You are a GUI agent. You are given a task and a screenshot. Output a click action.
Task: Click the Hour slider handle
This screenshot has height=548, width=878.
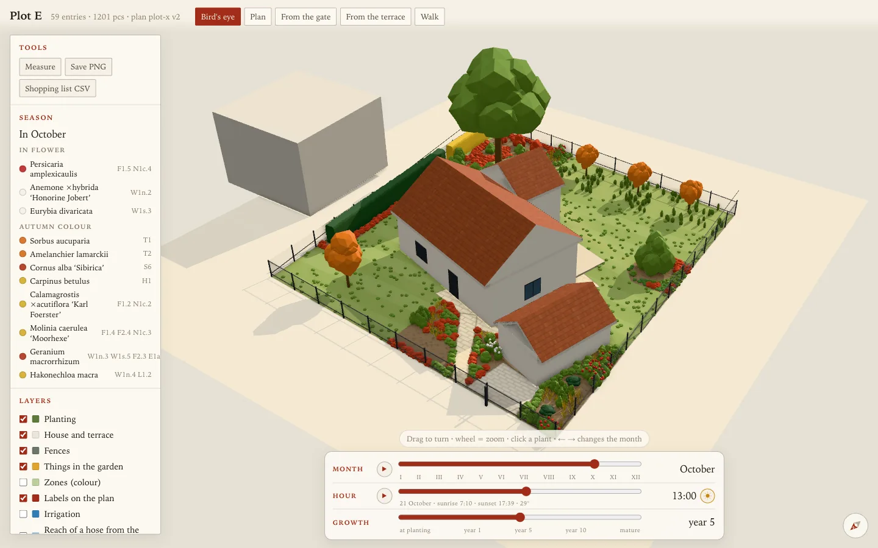click(526, 491)
